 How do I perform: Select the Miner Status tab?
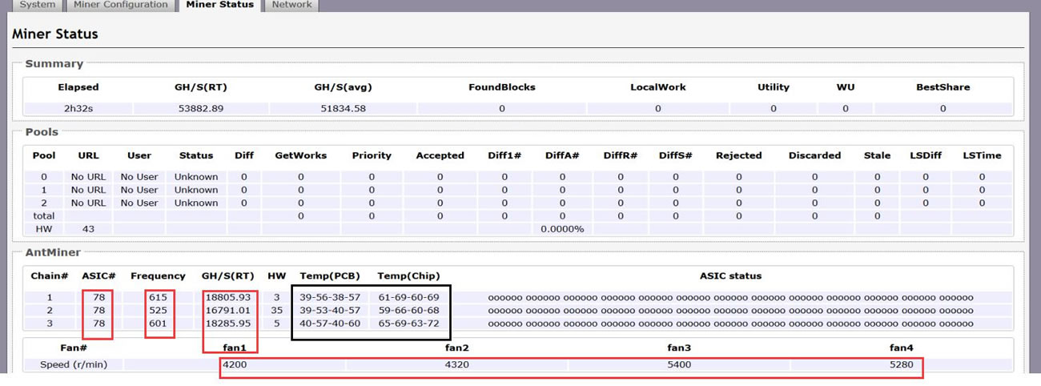click(x=219, y=5)
